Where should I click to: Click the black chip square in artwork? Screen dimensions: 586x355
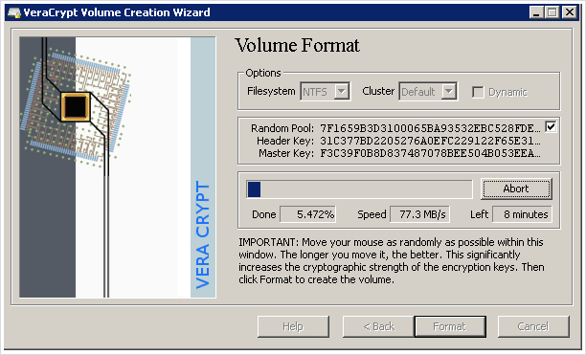tap(76, 107)
